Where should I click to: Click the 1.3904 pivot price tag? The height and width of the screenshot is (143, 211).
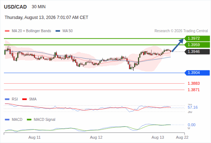click(x=197, y=73)
